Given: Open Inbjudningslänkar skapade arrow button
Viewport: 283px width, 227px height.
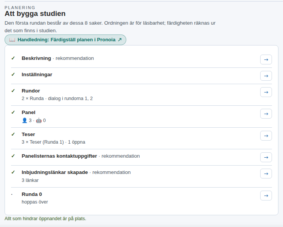Looking at the screenshot, I should click(x=266, y=174).
